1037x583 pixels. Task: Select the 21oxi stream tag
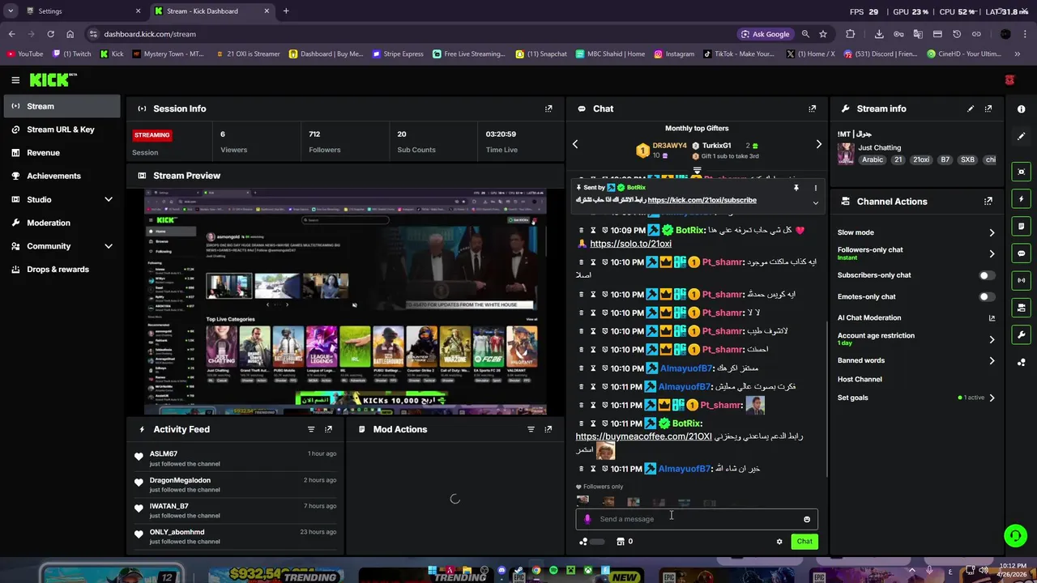(921, 160)
